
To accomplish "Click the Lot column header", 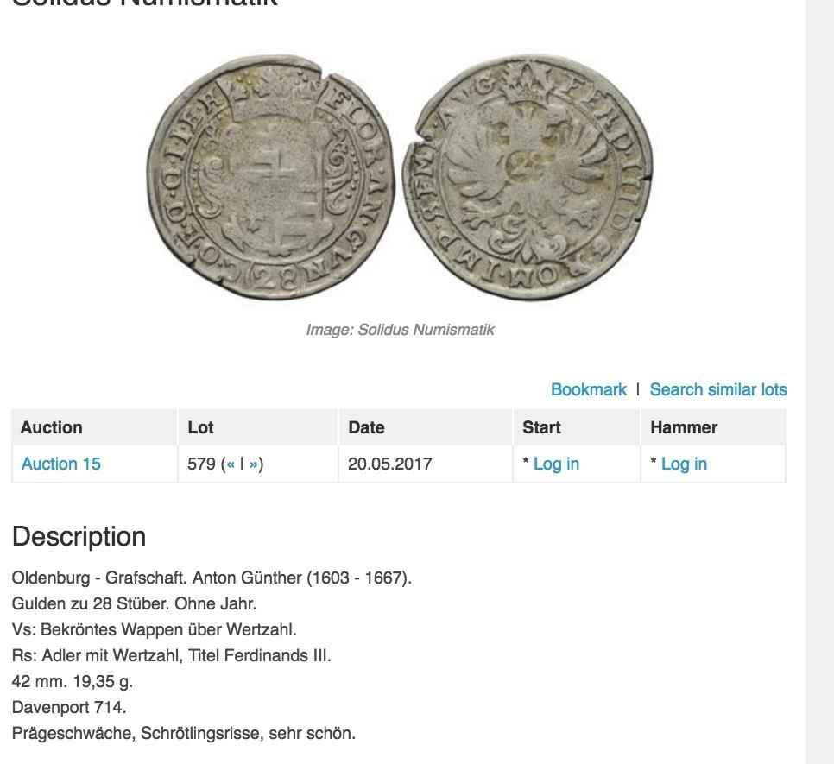I will coord(200,427).
